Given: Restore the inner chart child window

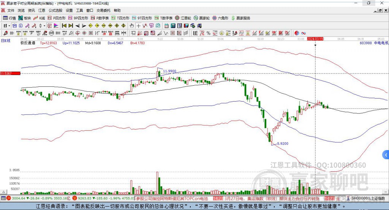Looking at the screenshot, I should tap(380, 10).
